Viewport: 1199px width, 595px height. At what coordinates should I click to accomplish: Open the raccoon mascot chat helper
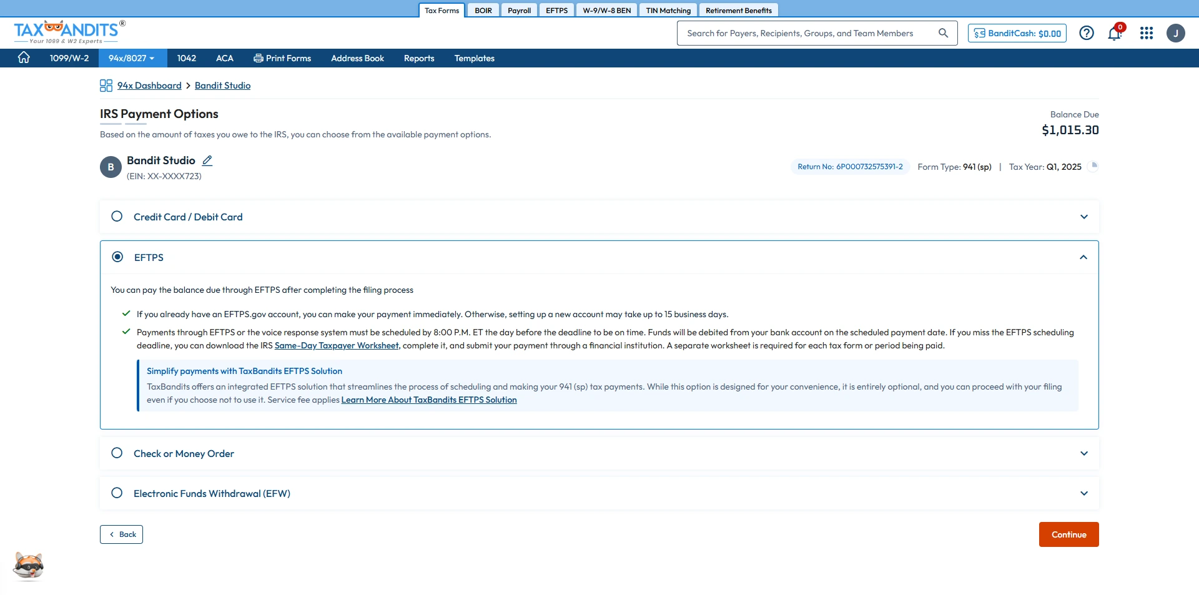(x=29, y=566)
